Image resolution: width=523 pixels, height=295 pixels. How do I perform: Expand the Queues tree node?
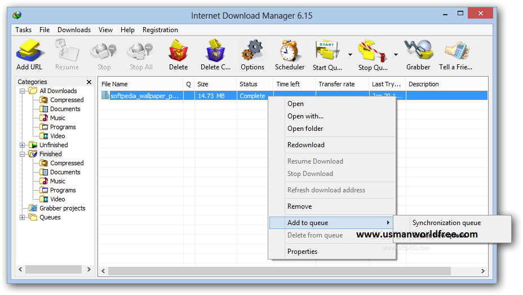[x=22, y=217]
